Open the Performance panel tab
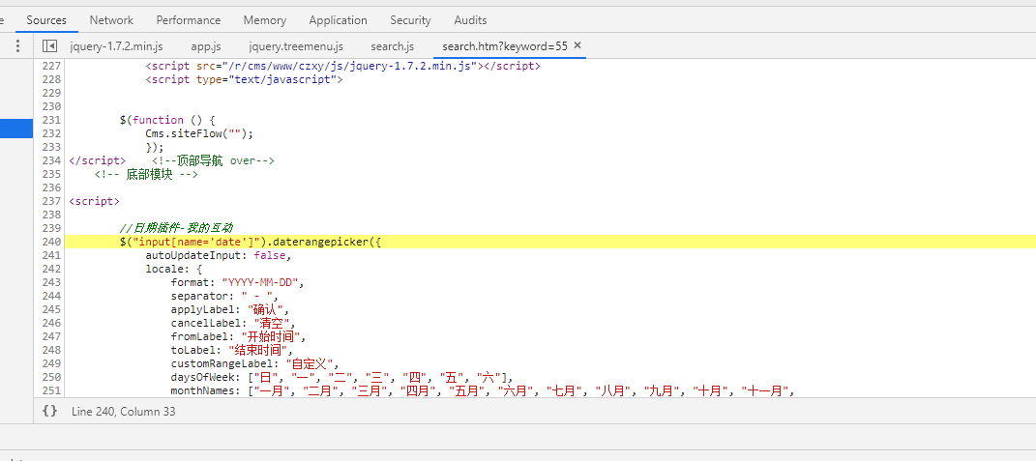This screenshot has width=1036, height=461. coord(188,19)
